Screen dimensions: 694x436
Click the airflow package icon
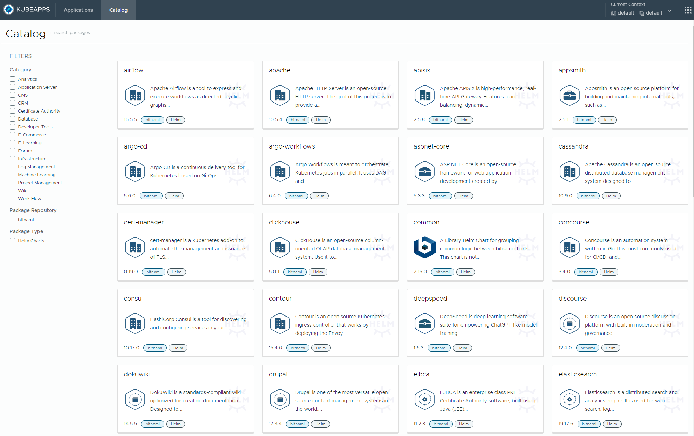click(135, 95)
